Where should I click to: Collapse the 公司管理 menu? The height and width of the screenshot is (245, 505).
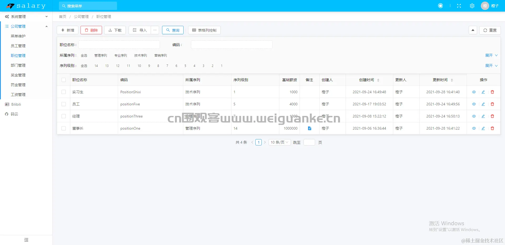point(26,26)
